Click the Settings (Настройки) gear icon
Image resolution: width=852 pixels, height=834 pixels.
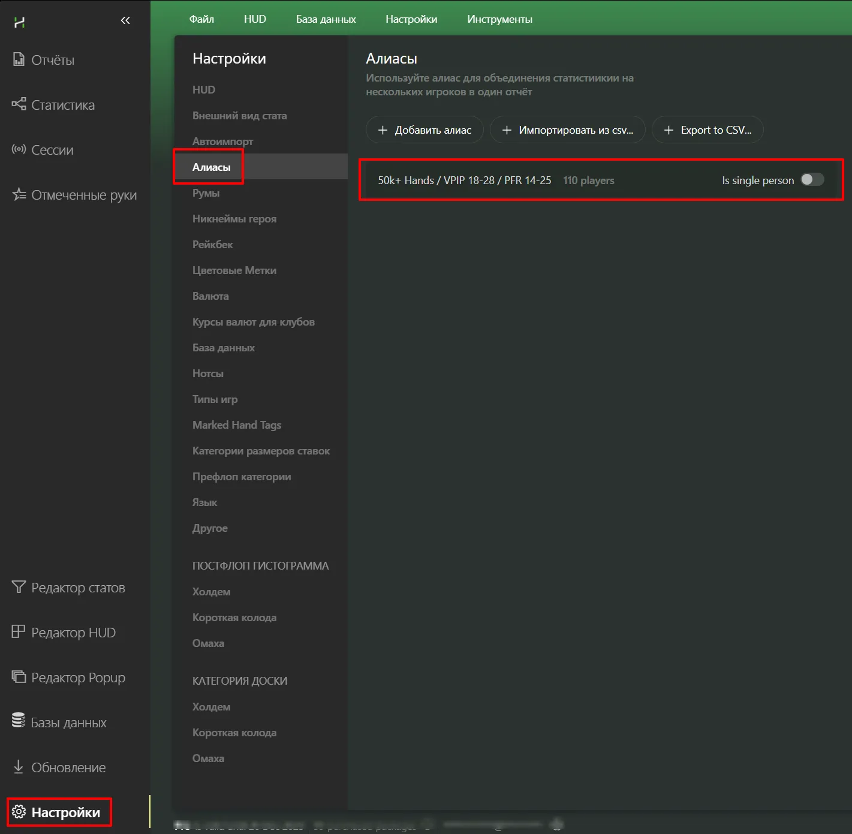tap(19, 812)
